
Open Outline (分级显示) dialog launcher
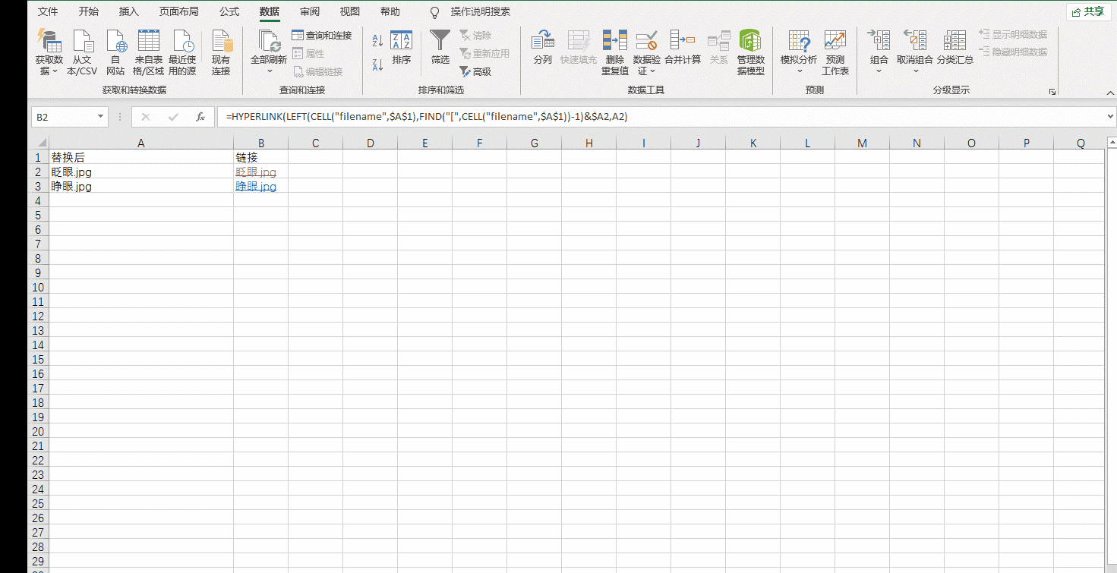[1052, 92]
